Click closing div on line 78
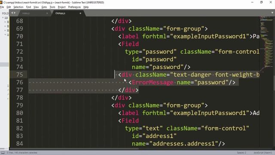 click(x=122, y=98)
